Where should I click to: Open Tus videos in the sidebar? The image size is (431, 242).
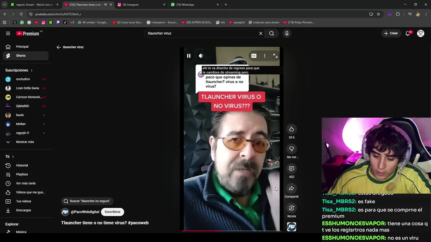pyautogui.click(x=26, y=201)
